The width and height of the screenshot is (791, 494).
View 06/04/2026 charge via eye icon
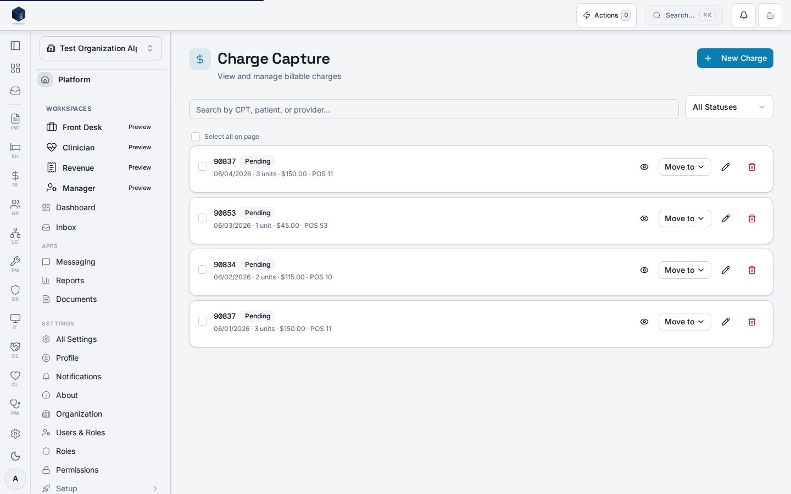(644, 167)
